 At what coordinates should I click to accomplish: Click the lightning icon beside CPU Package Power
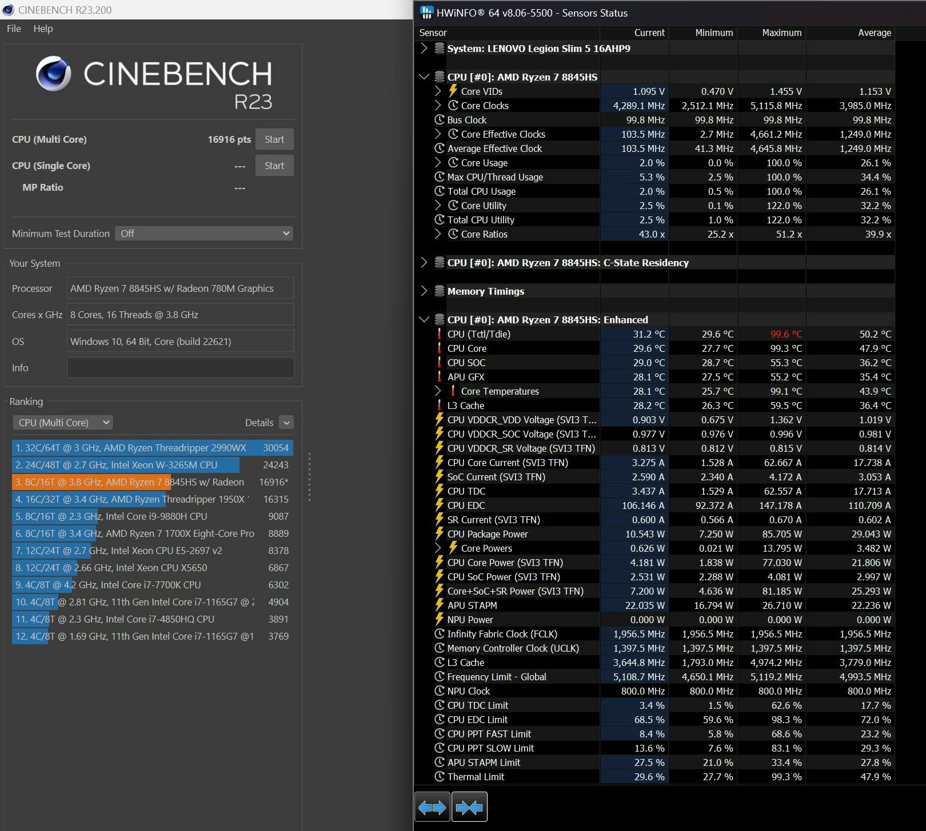point(439,534)
